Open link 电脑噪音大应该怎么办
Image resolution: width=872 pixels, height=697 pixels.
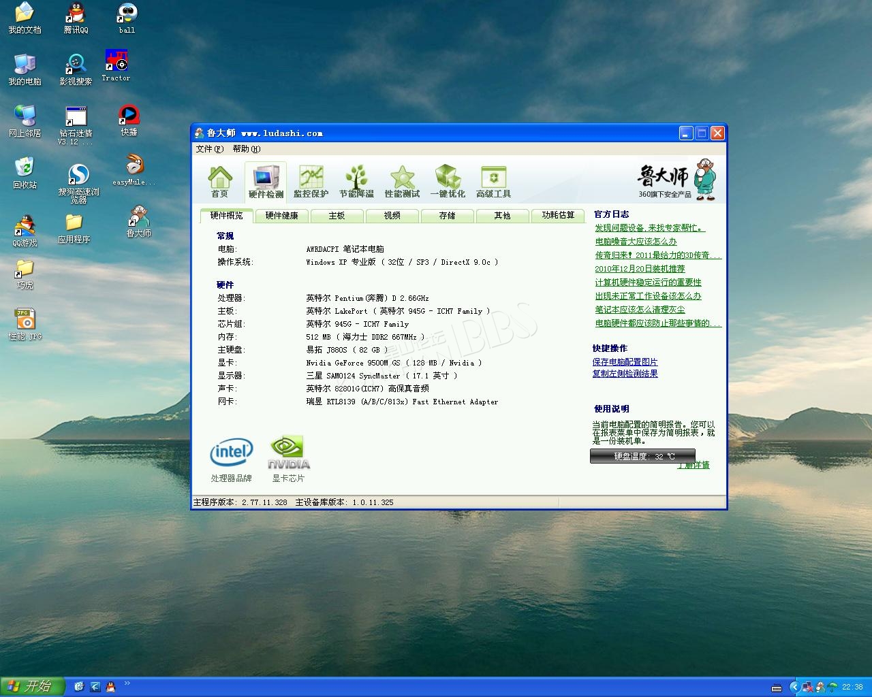tap(636, 242)
